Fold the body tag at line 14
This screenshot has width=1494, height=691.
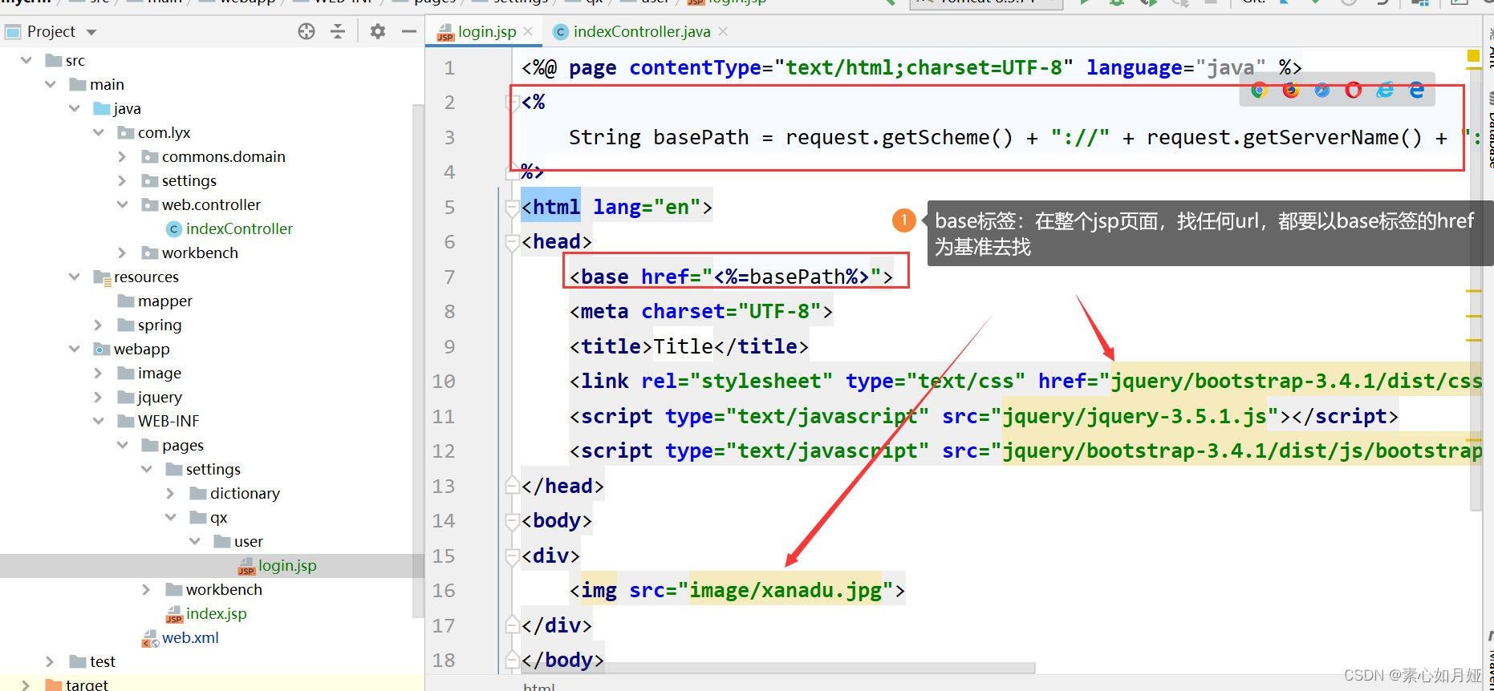[512, 520]
